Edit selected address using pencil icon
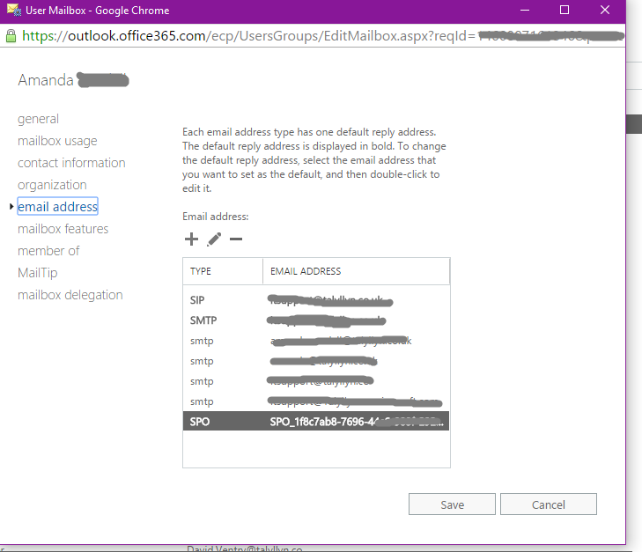The height and width of the screenshot is (552, 642). [x=214, y=239]
